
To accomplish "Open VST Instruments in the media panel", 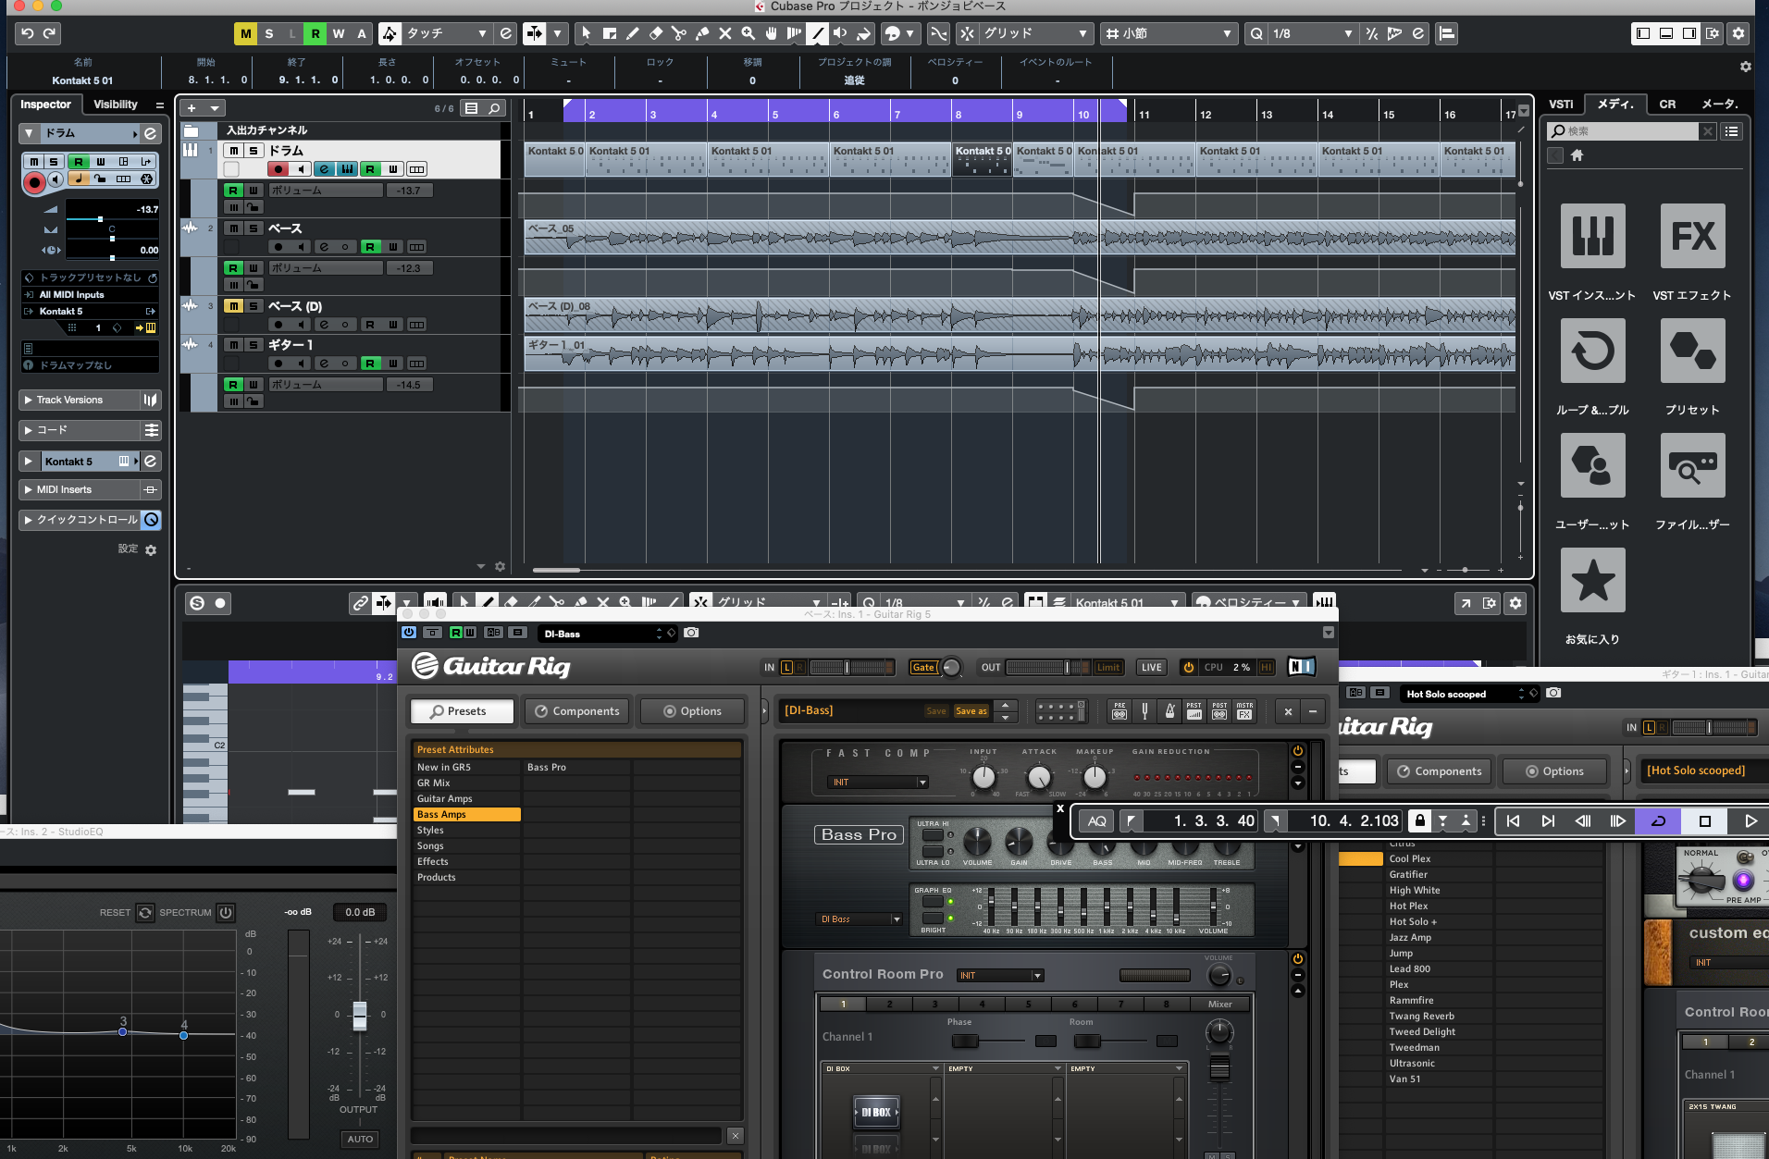I will pyautogui.click(x=1592, y=237).
